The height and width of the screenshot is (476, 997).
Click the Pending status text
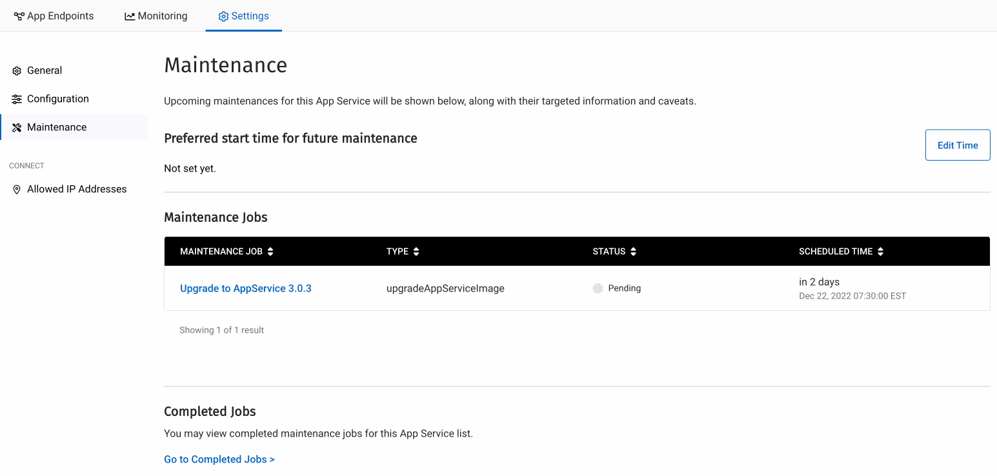click(625, 288)
